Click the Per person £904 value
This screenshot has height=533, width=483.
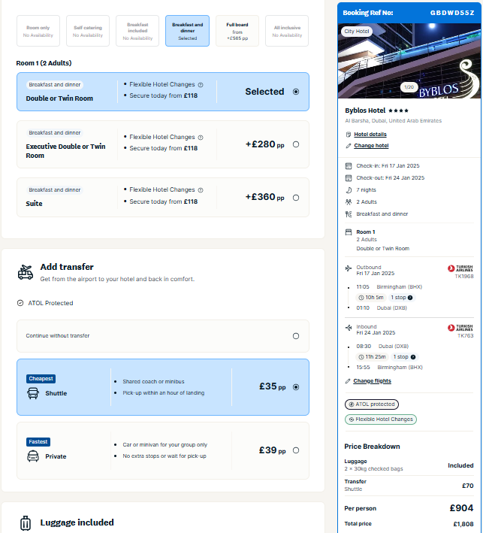(461, 508)
